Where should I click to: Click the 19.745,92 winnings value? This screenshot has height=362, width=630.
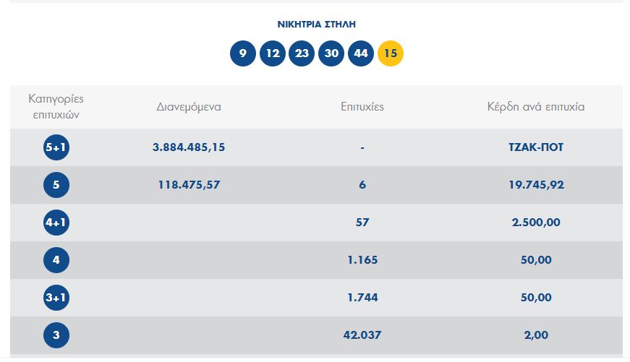pos(537,185)
